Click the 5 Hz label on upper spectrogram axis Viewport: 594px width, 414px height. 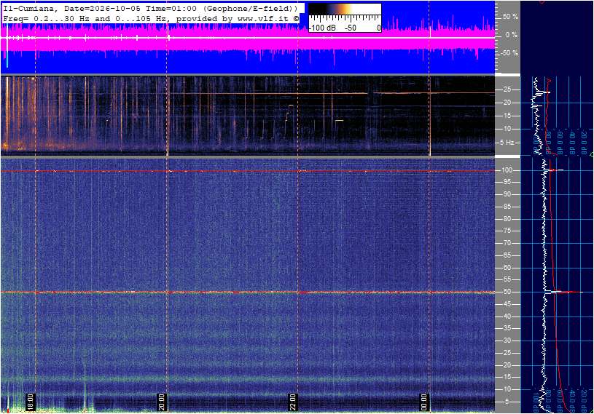point(507,143)
